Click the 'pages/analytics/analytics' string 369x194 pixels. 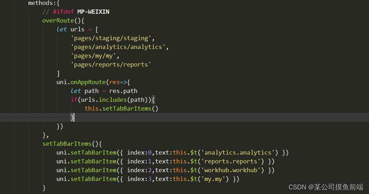click(118, 47)
